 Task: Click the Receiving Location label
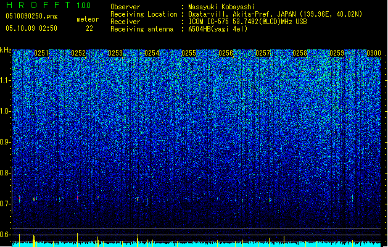click(144, 14)
